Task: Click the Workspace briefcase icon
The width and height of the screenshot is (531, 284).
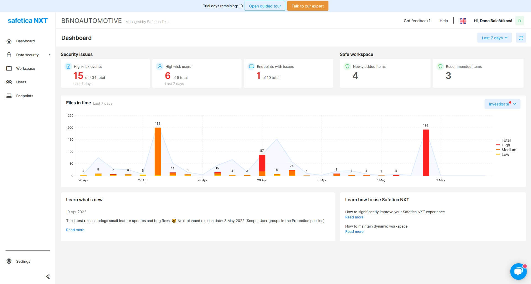Action: click(x=9, y=68)
